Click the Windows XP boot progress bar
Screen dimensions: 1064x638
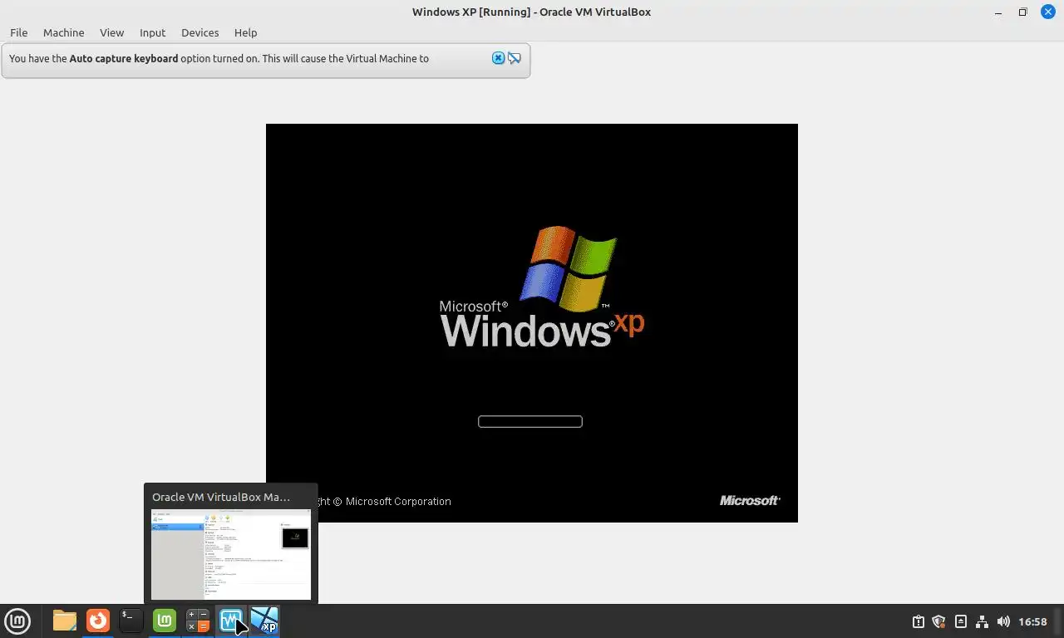point(530,421)
